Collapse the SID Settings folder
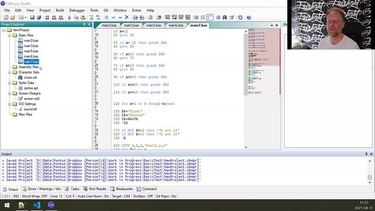 tap(9, 104)
